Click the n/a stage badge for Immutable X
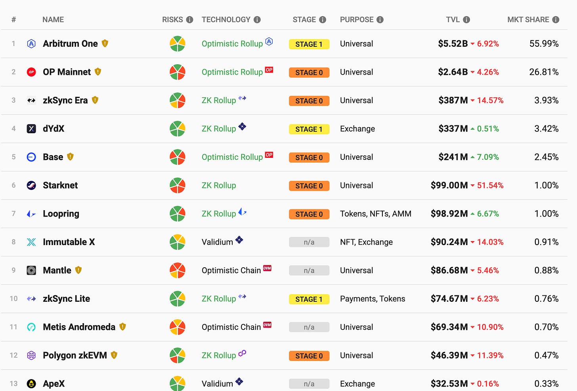 click(309, 242)
